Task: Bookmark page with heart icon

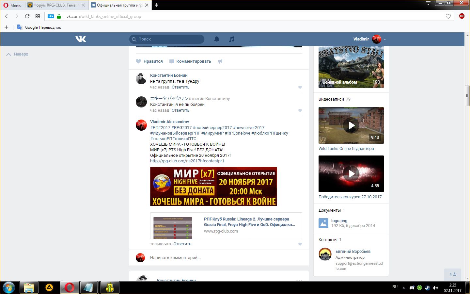Action: click(448, 16)
